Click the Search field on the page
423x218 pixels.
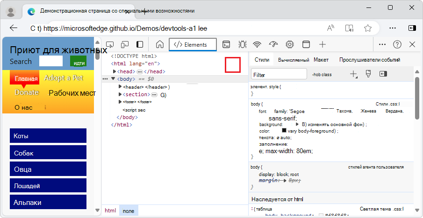pyautogui.click(x=51, y=61)
